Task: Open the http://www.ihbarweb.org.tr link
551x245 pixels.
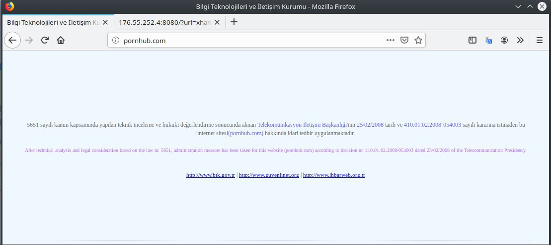Action: pos(334,175)
